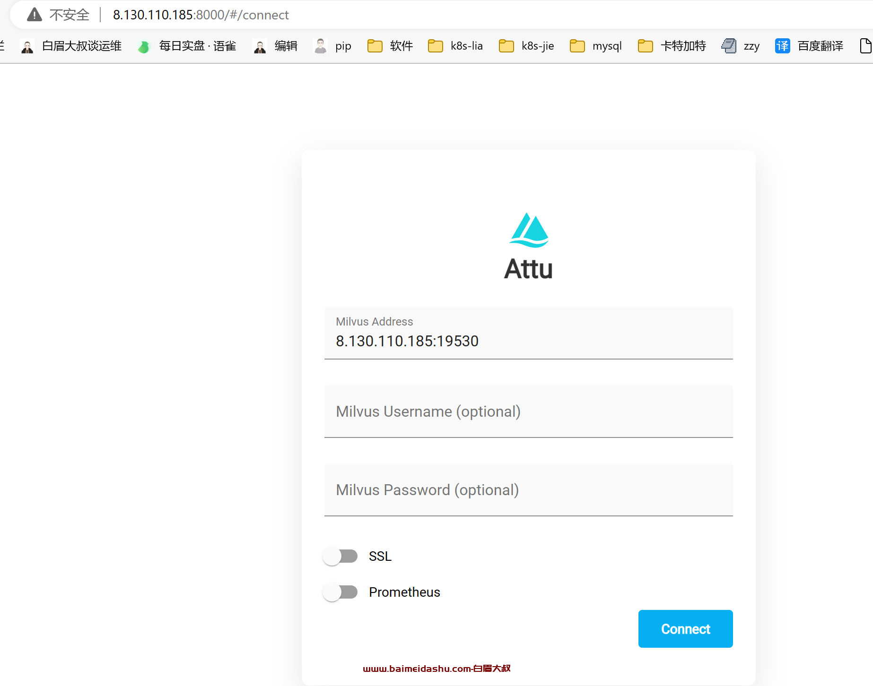Screen dimensions: 873x686
Task: Open the 软件 bookmark folder
Action: point(390,46)
